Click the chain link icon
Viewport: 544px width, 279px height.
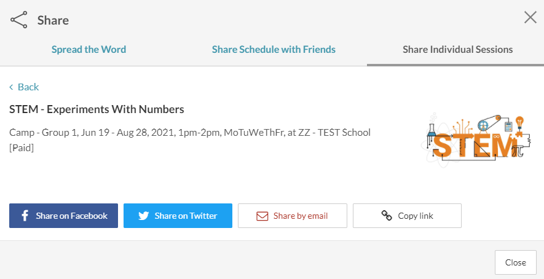coord(387,216)
